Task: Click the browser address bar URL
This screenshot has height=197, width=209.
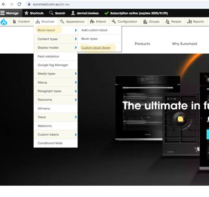Action: (51, 4)
